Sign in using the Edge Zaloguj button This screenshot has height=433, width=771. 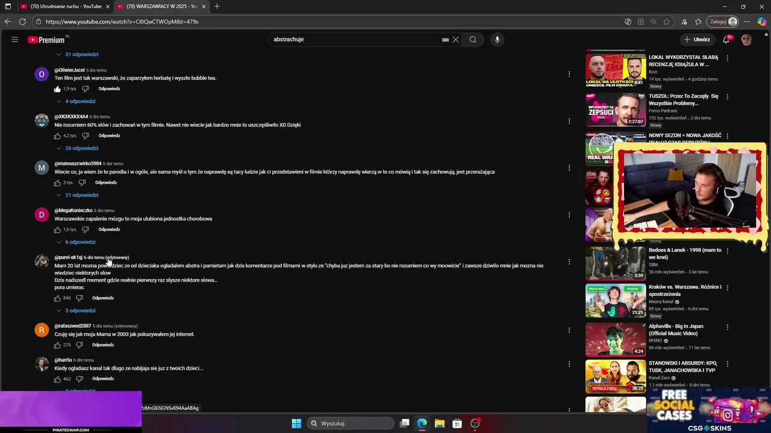click(x=723, y=22)
